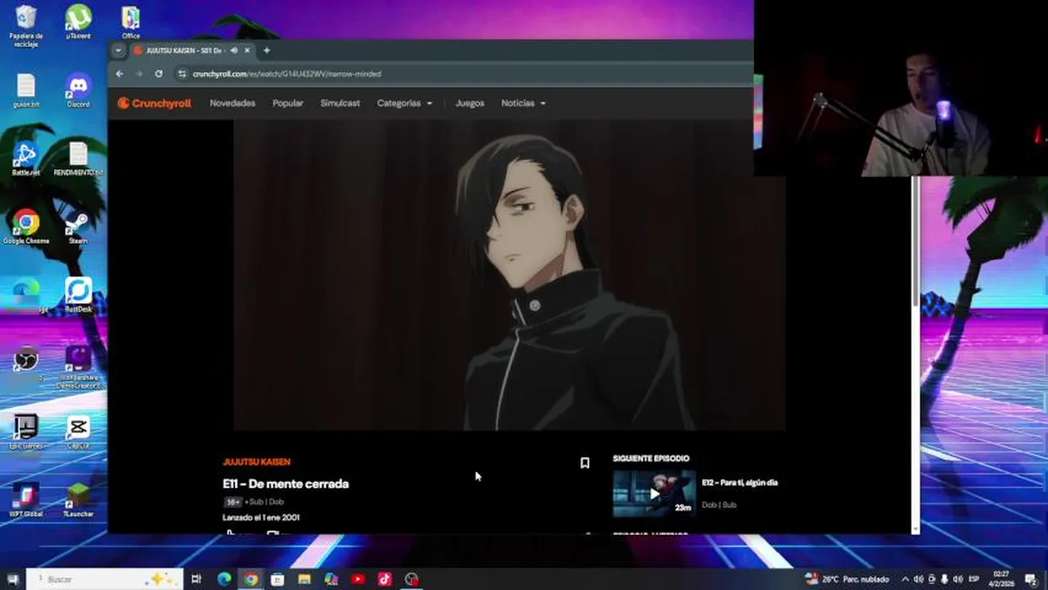Screen dimensions: 1048x590
Task: Click the Crunchyroll logo
Action: click(x=154, y=103)
